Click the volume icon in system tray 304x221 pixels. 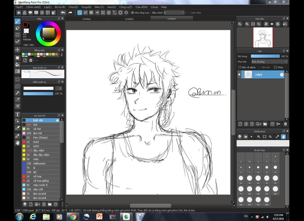pyautogui.click(x=268, y=217)
